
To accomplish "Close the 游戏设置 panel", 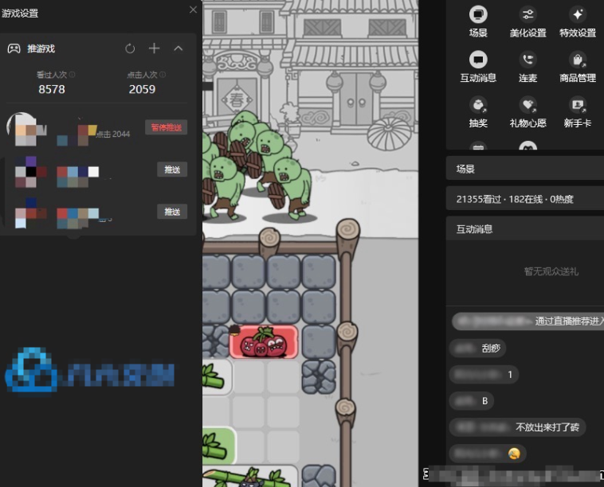I will [193, 10].
